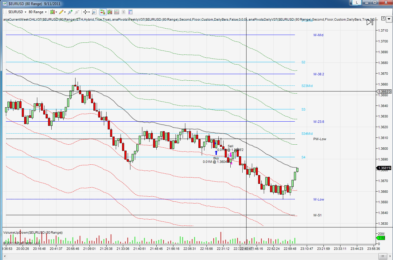Click the S23Mid pivot label
The height and width of the screenshot is (260, 393).
pos(307,86)
